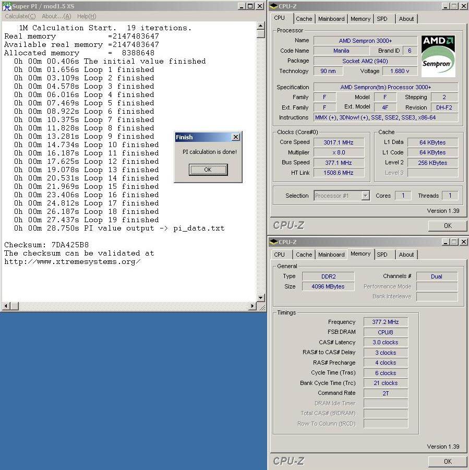Minimize the bottom CPU-Z window
This screenshot has height=470, width=469.
pyautogui.click(x=446, y=242)
